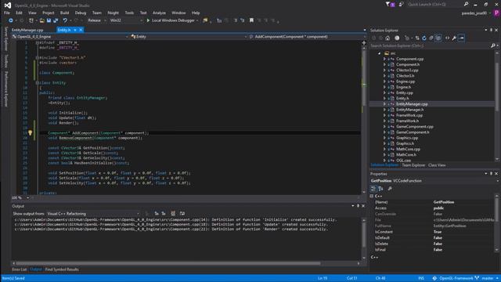
Task: Click the Navigate Backward toolbar button
Action: pos(10,20)
